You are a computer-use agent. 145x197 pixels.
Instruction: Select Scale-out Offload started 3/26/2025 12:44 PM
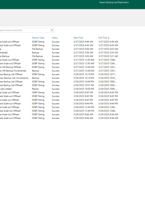(59, 111)
